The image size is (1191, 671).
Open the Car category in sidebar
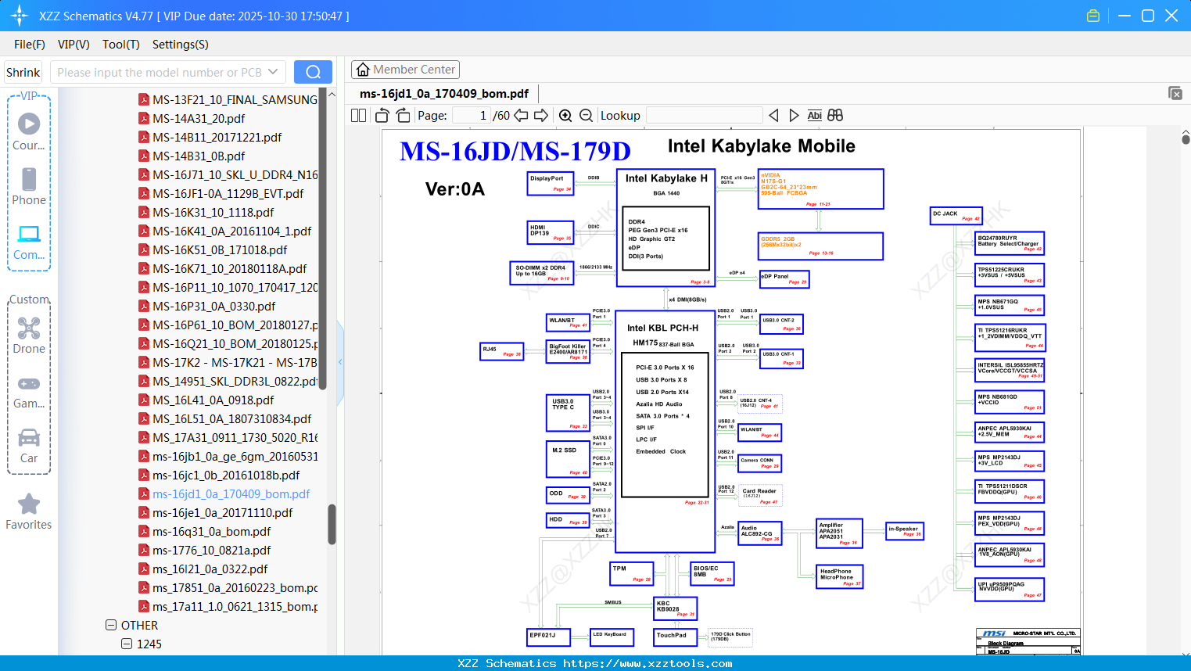pos(29,445)
